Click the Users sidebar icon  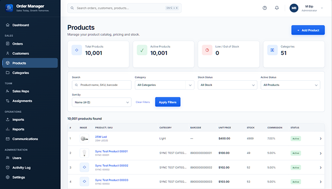pos(8,158)
